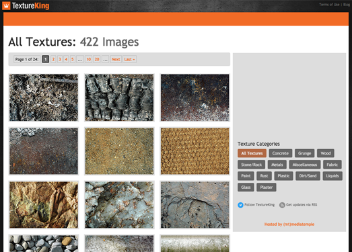Select the Grunge category

[x=305, y=153]
